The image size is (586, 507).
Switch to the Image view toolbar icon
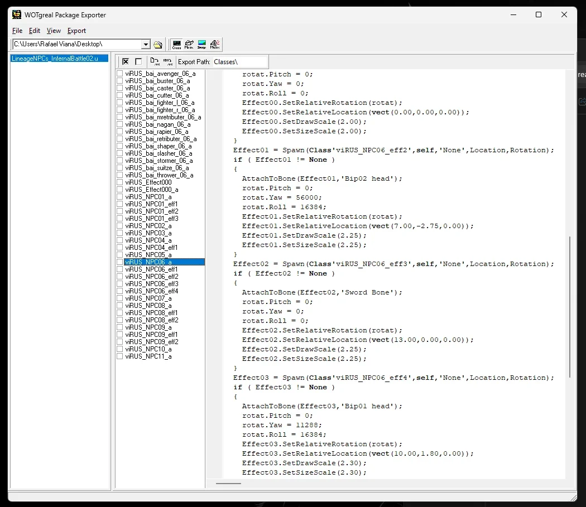(202, 45)
